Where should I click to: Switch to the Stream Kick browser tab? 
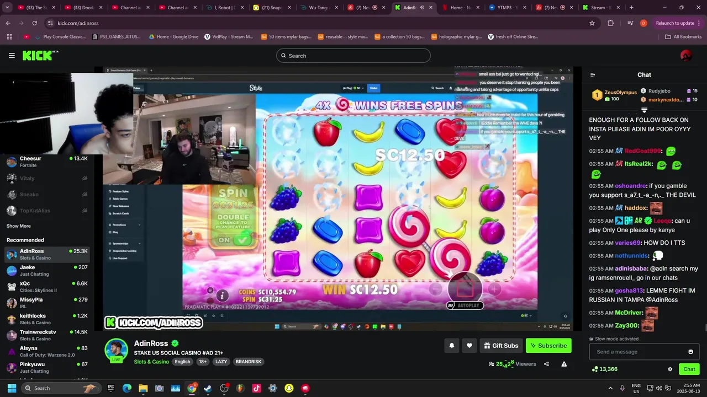click(x=600, y=8)
